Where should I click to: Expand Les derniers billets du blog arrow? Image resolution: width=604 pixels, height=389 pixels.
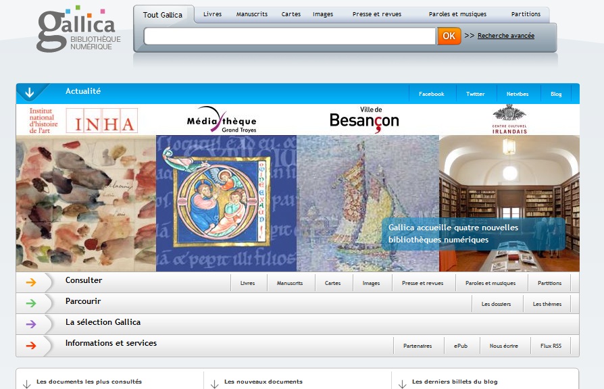point(403,384)
